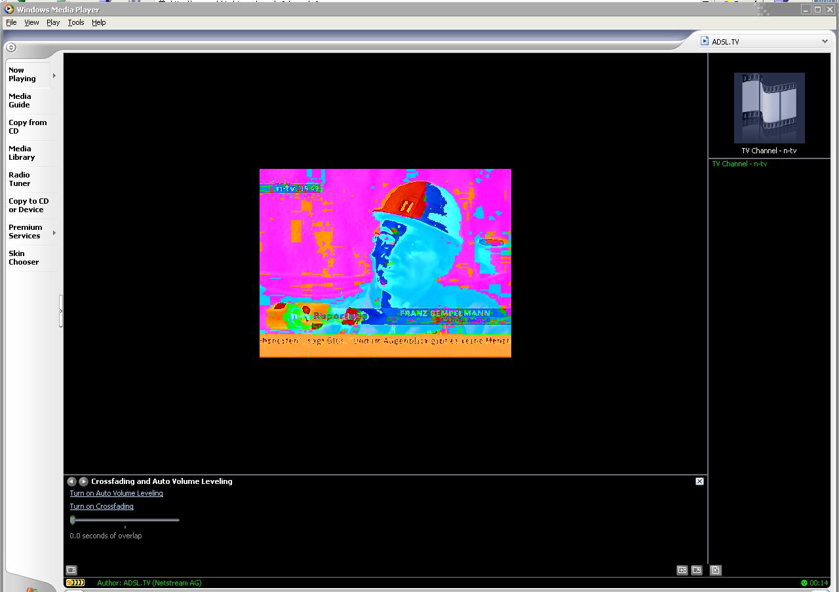
Task: Open the Tools menu
Action: pos(76,22)
